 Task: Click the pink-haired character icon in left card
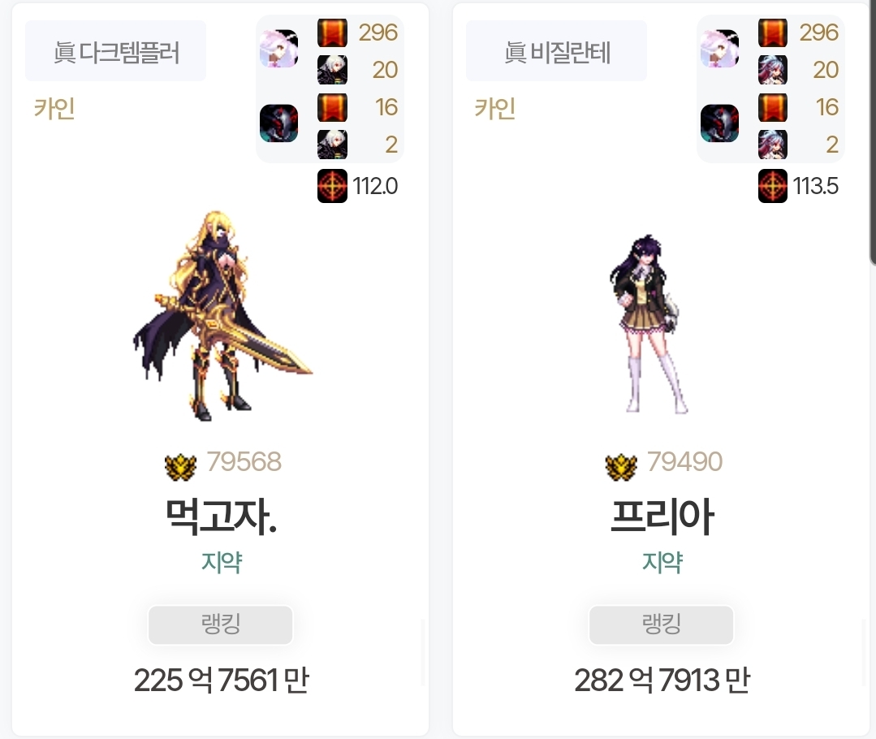click(x=278, y=49)
